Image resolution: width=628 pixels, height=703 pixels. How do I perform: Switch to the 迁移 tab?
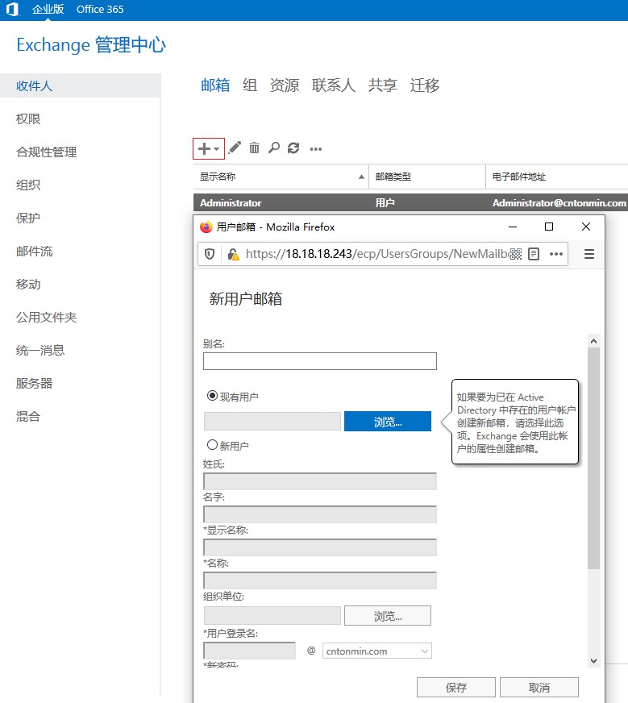pyautogui.click(x=425, y=85)
